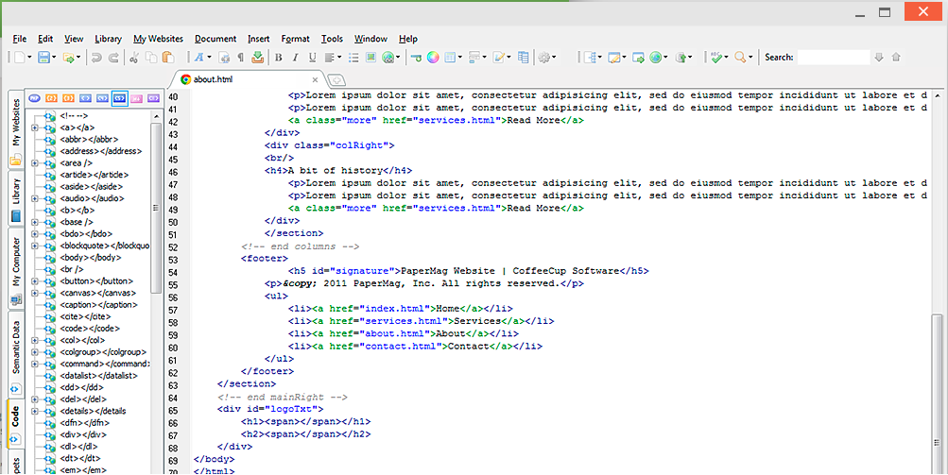Open the Document menu

215,39
